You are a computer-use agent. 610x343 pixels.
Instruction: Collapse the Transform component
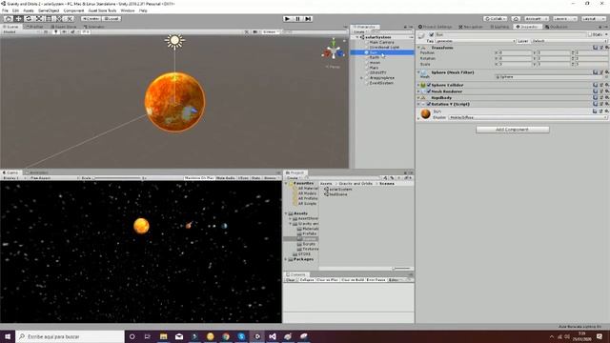419,48
